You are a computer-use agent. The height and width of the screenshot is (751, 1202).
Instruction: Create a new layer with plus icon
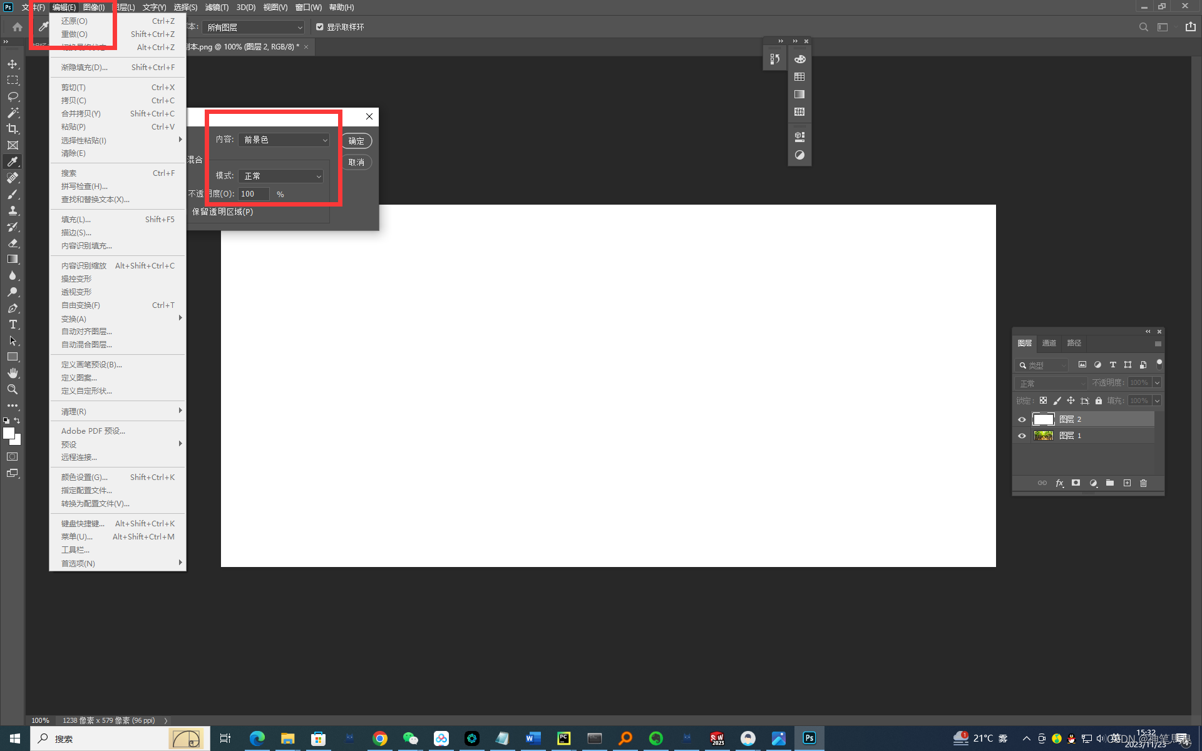click(x=1127, y=483)
